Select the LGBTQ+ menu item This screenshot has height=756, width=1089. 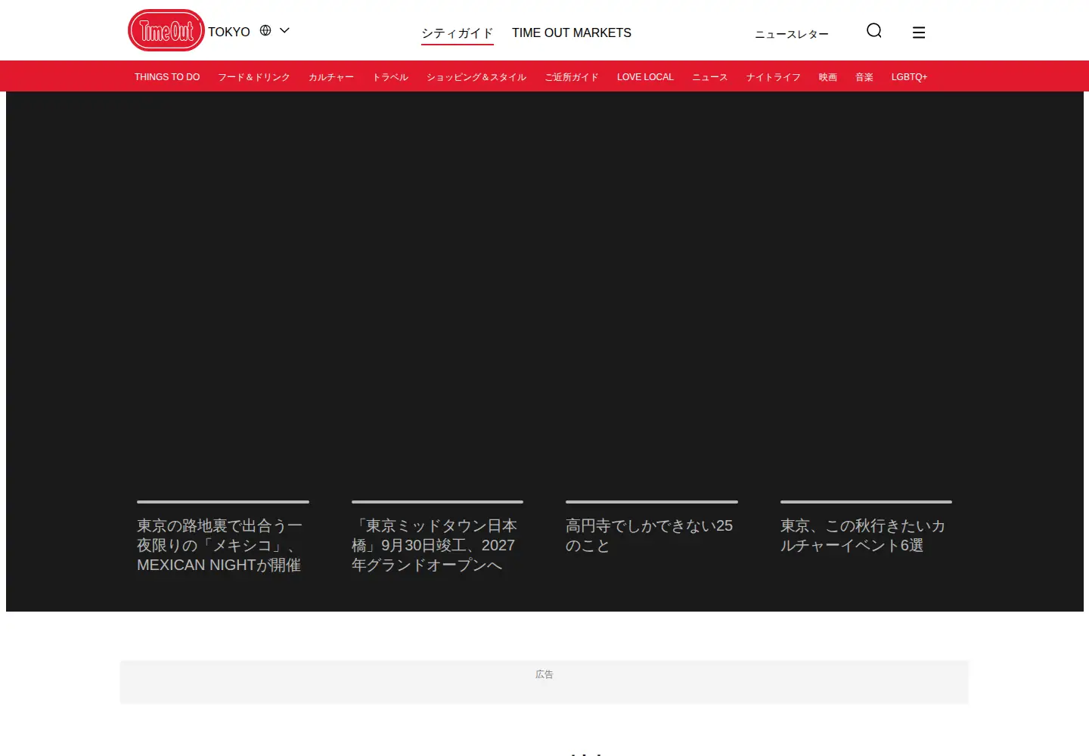(x=909, y=77)
